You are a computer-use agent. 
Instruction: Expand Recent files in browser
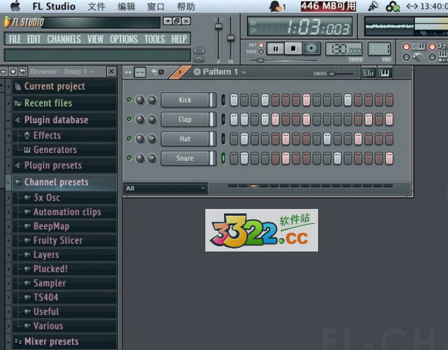(x=64, y=103)
